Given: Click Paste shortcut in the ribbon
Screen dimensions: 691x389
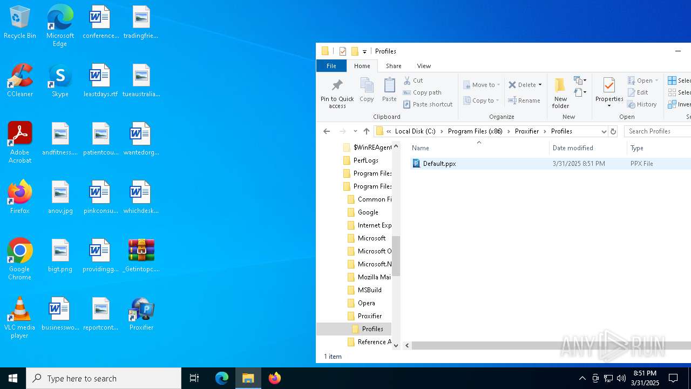Looking at the screenshot, I should (x=428, y=104).
